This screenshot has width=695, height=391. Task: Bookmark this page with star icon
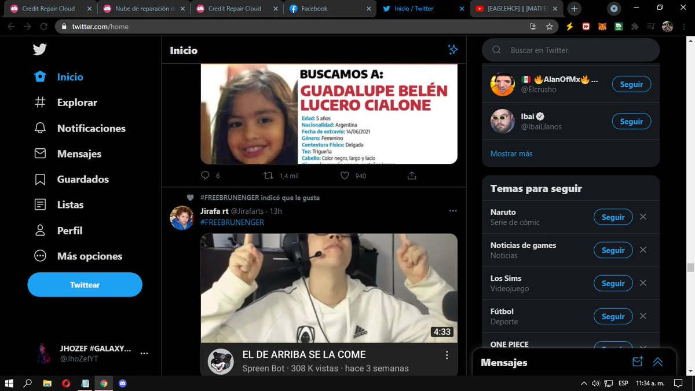tap(549, 27)
